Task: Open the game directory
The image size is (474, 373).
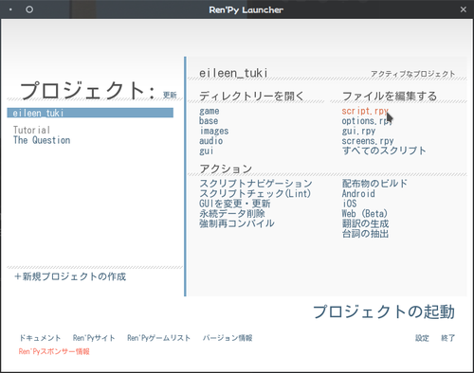Action: coord(210,111)
